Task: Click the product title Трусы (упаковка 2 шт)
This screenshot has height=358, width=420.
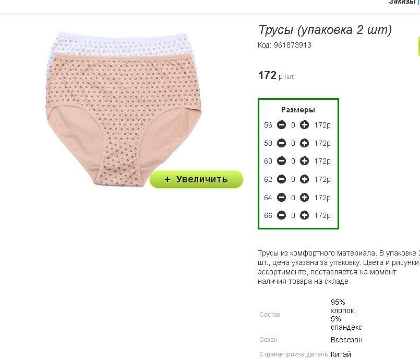Action: pos(325,30)
